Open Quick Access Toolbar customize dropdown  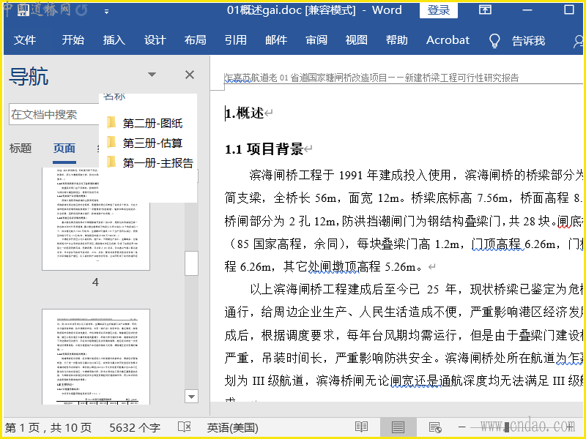pos(107,11)
